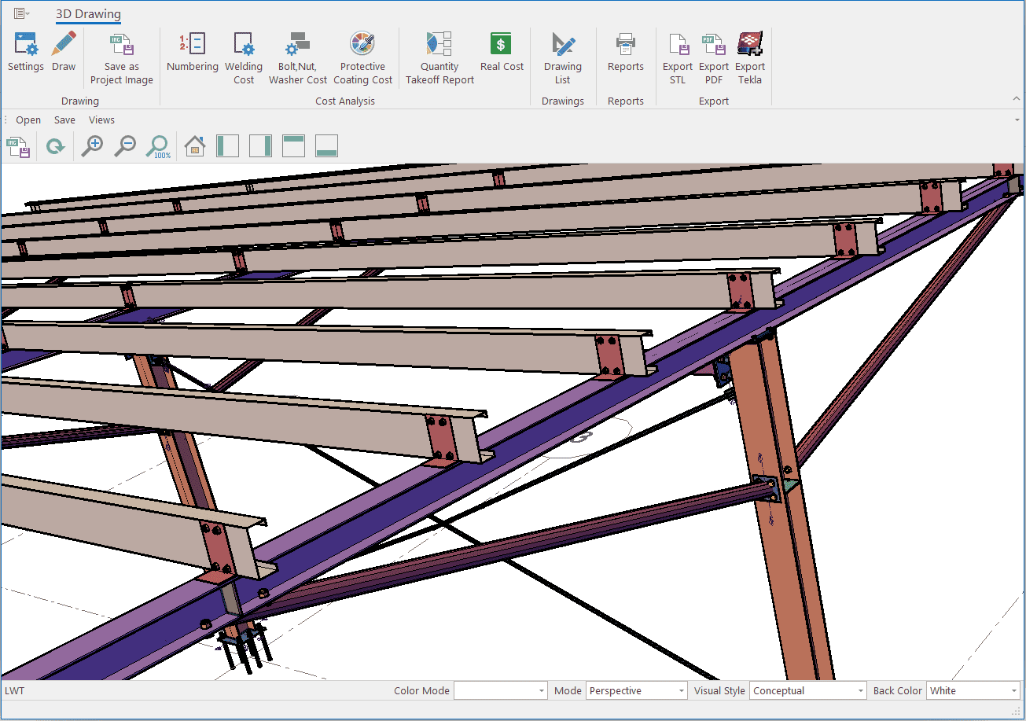Select the 3D Drawing ribbon tab
The height and width of the screenshot is (721, 1026).
point(88,14)
